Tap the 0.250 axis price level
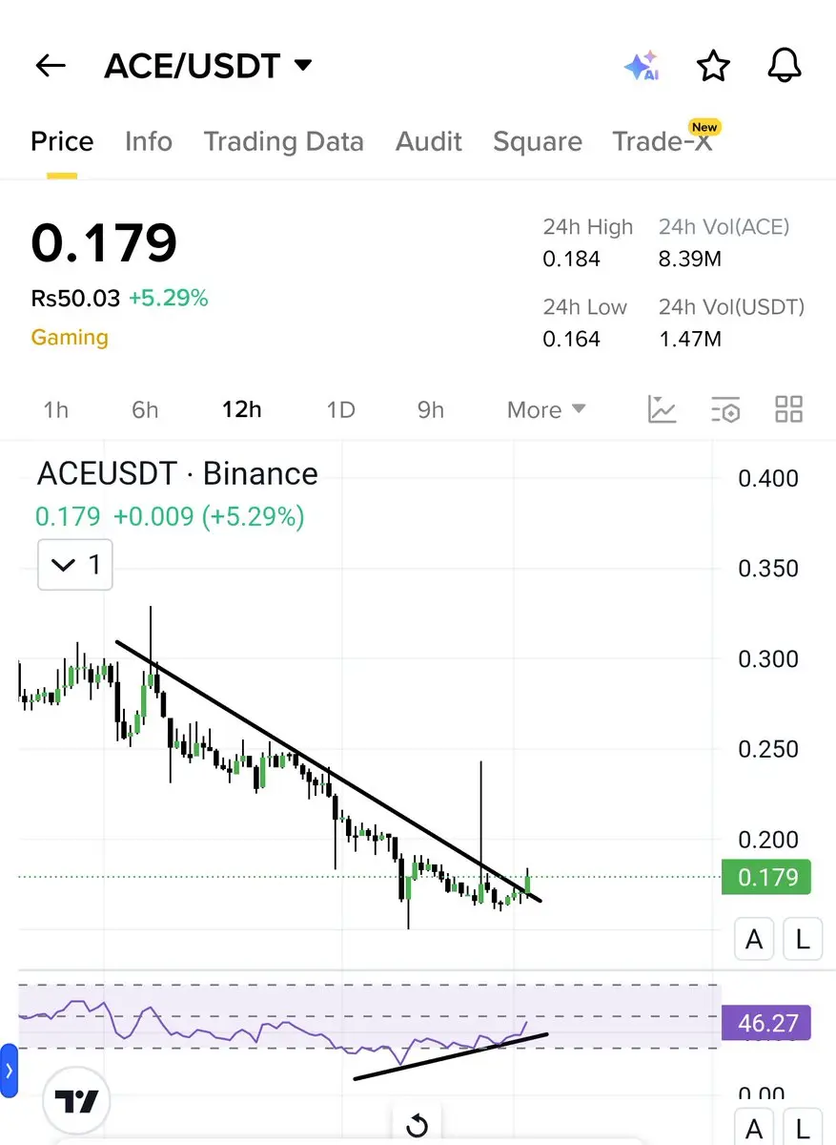Screen dimensions: 836x1145 [x=768, y=749]
